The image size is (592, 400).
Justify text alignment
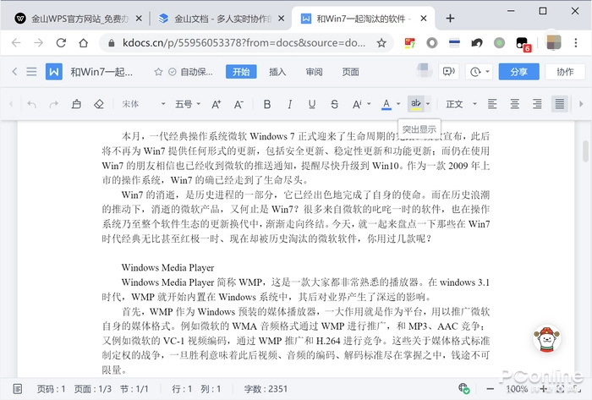560,104
